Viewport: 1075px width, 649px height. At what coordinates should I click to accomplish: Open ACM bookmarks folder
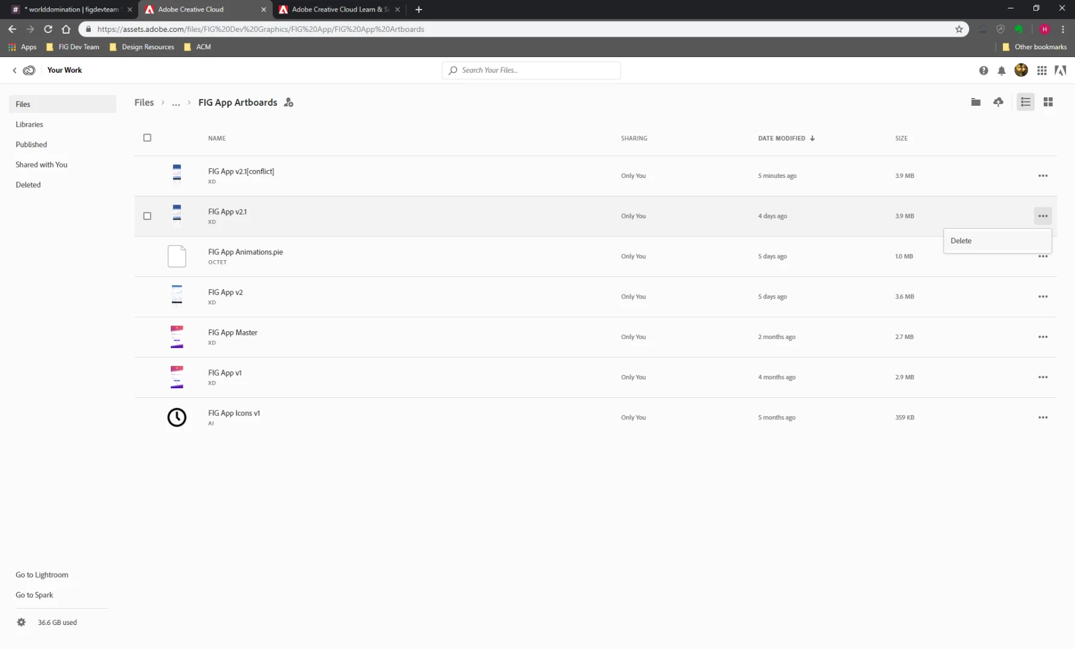[x=197, y=47]
